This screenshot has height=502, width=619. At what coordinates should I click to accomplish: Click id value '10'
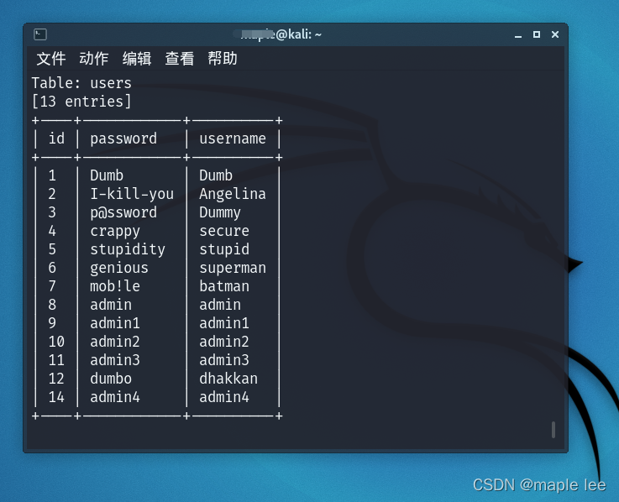click(56, 342)
